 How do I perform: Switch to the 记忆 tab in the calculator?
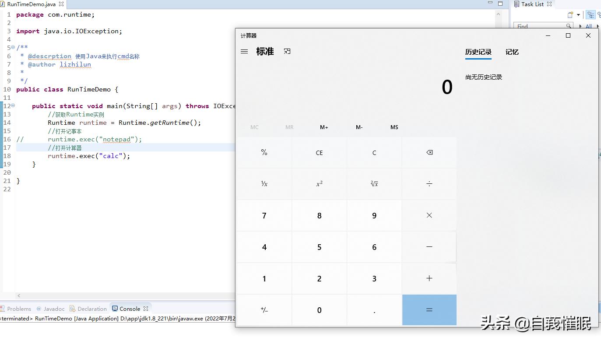click(x=512, y=52)
